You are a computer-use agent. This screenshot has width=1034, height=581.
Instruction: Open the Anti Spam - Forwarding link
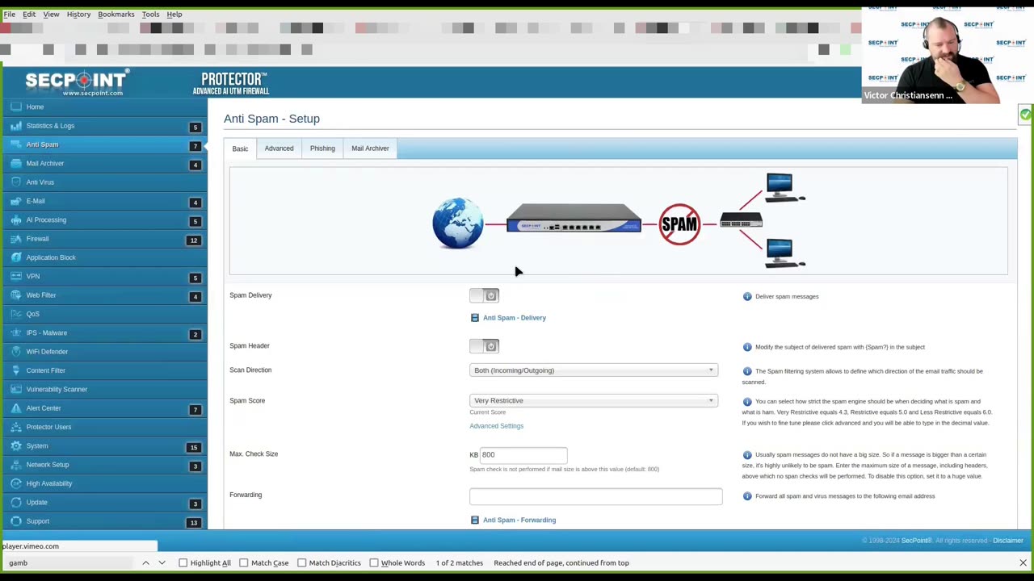[x=519, y=520]
